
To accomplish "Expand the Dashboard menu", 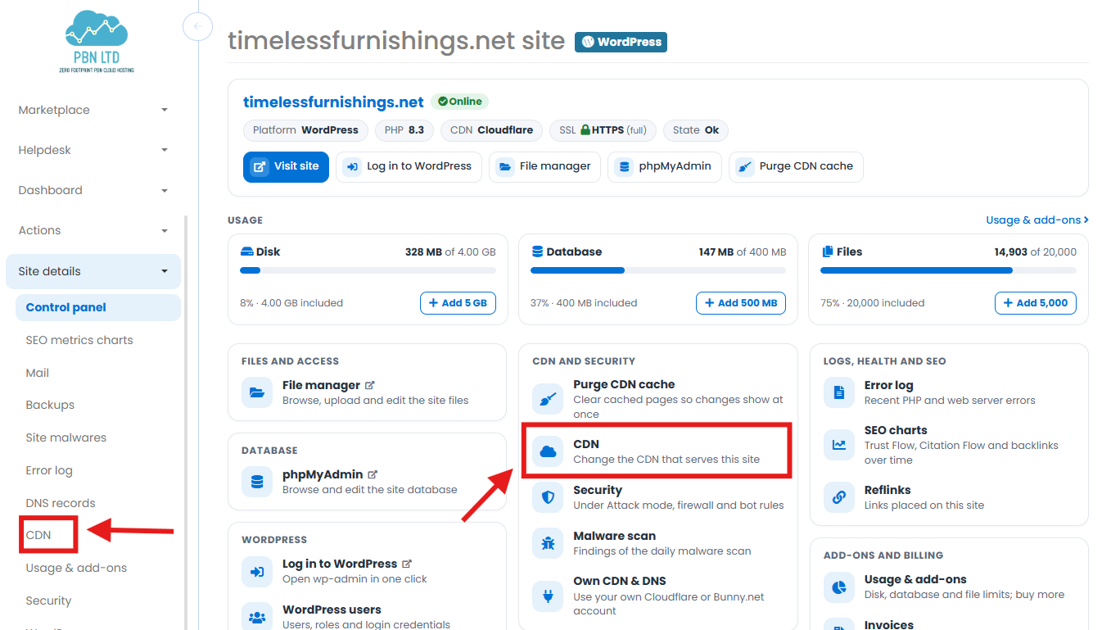I will point(93,190).
